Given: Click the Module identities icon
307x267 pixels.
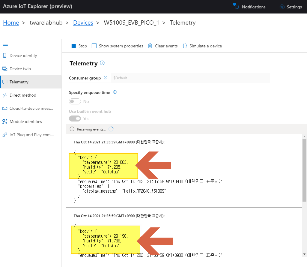Looking at the screenshot, I should point(5,121).
